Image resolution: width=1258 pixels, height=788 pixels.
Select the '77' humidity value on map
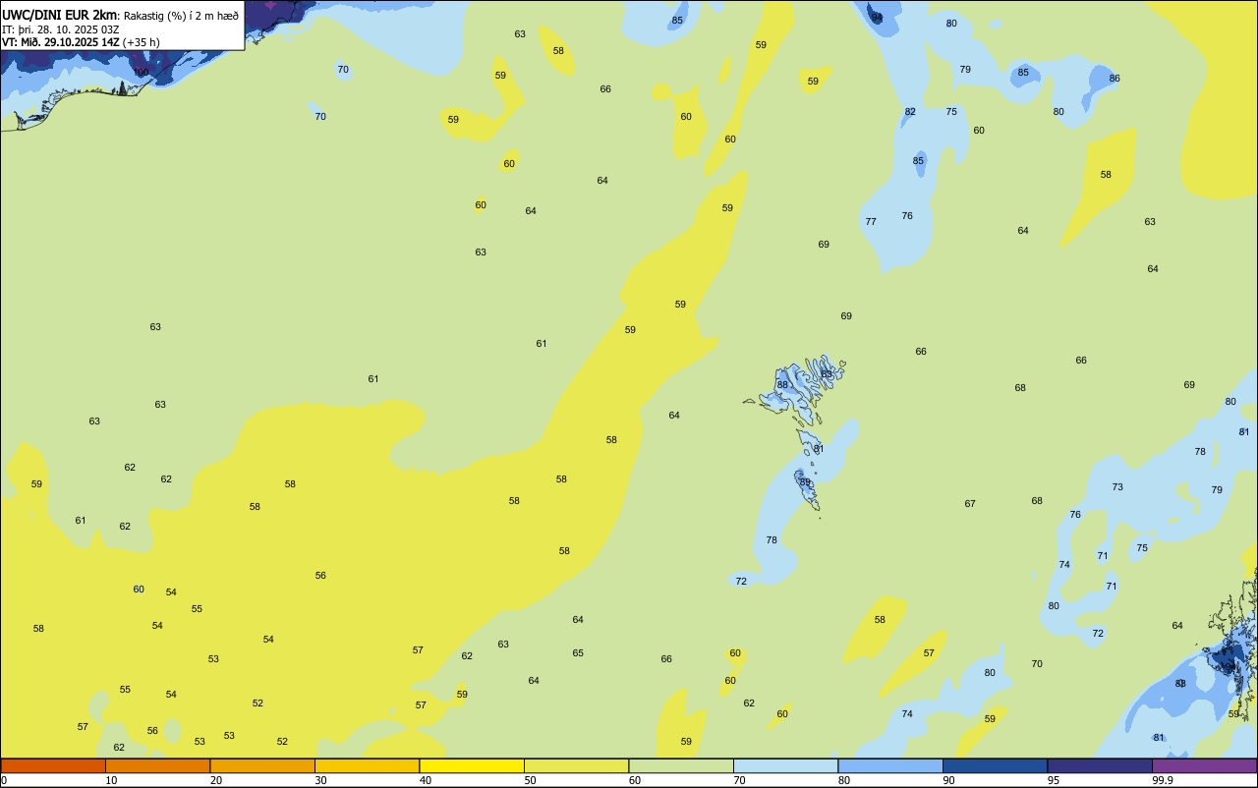pos(871,222)
